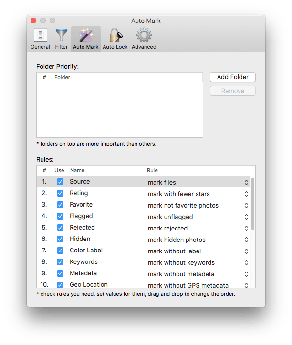
Task: Uncheck the Flagged rule checkbox
Action: pos(60,216)
